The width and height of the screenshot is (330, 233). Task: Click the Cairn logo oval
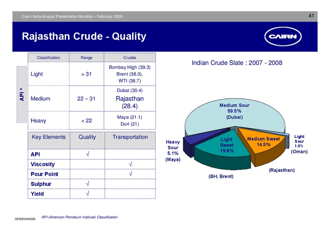(283, 37)
